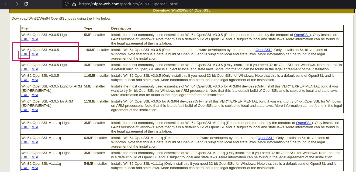The width and height of the screenshot is (356, 172).
Task: Go back to the previous page
Action: click(x=6, y=4)
